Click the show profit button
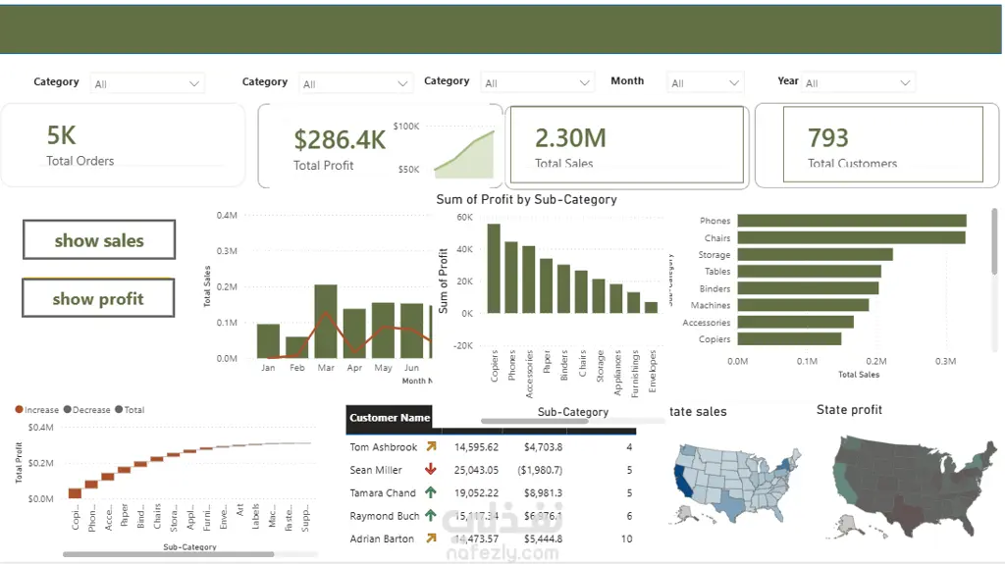 [98, 298]
